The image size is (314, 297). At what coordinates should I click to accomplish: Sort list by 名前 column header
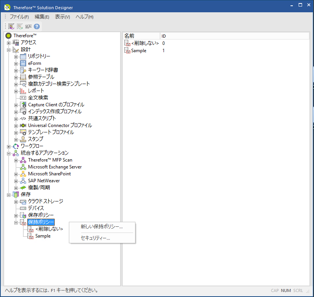141,36
